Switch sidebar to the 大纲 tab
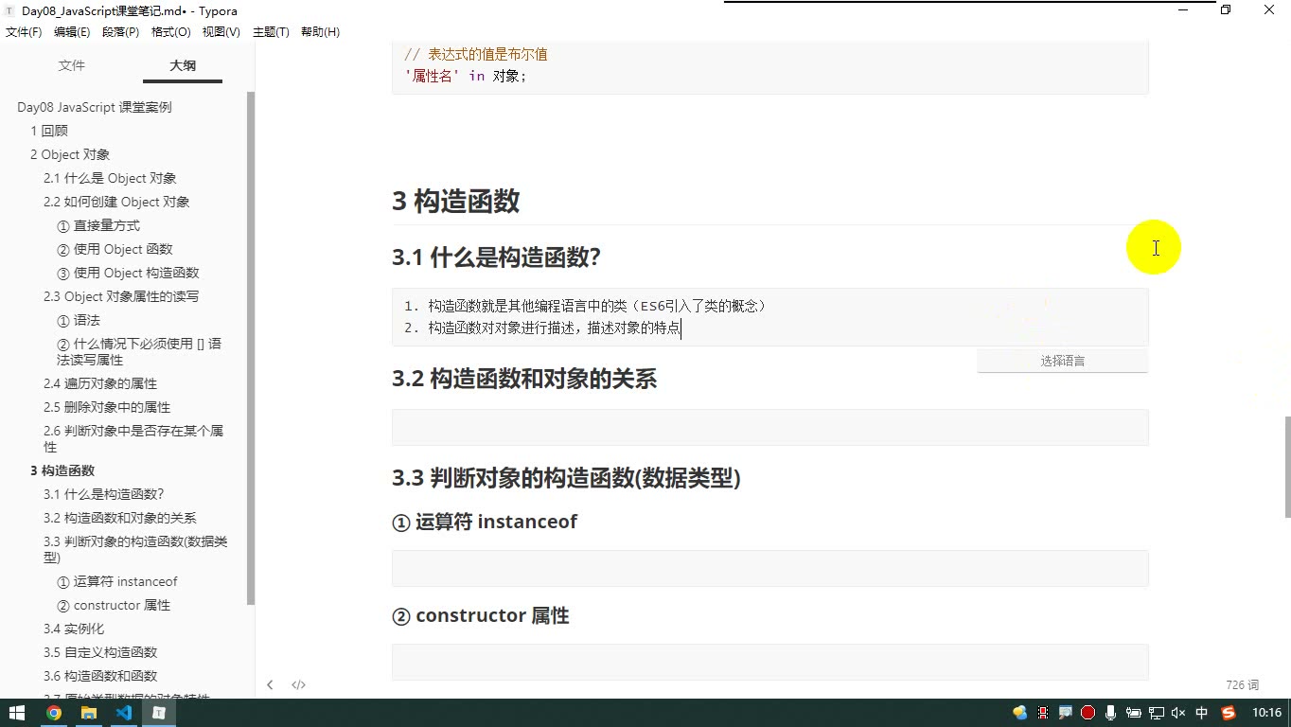Image resolution: width=1291 pixels, height=727 pixels. (183, 65)
